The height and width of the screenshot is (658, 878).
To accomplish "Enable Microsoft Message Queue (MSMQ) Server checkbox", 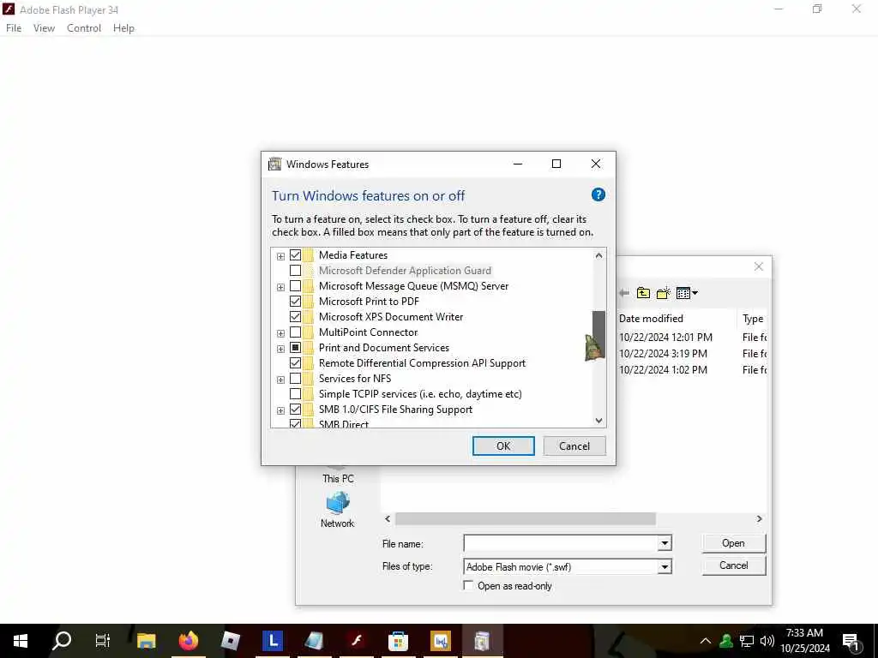I will coord(295,286).
